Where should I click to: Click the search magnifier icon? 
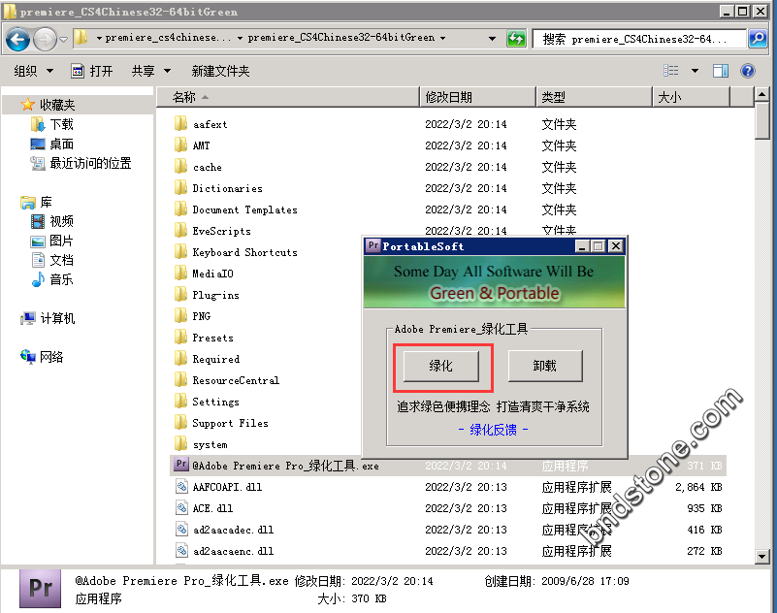click(757, 39)
